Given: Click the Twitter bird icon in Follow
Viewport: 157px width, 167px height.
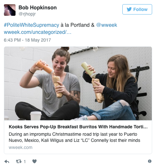Looking at the screenshot, I should coord(129,9).
